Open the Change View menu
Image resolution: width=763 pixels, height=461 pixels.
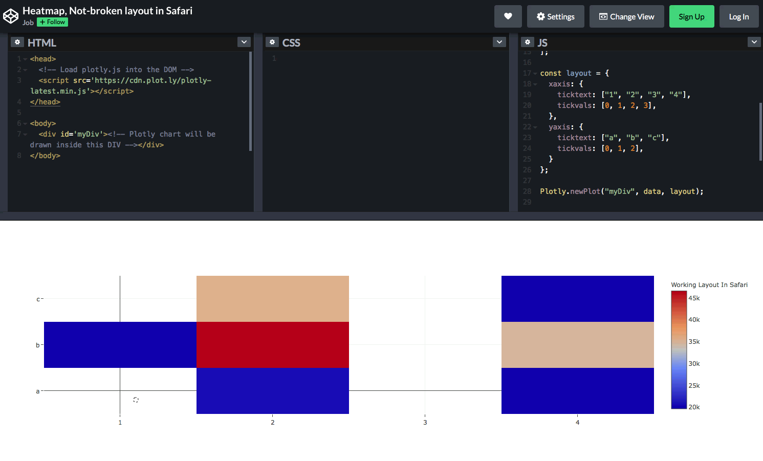(x=627, y=16)
